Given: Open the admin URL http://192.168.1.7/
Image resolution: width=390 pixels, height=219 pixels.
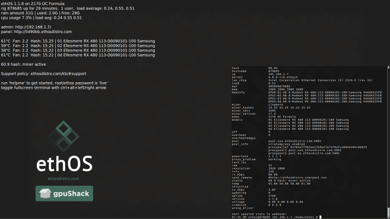Looking at the screenshot, I should [x=33, y=27].
